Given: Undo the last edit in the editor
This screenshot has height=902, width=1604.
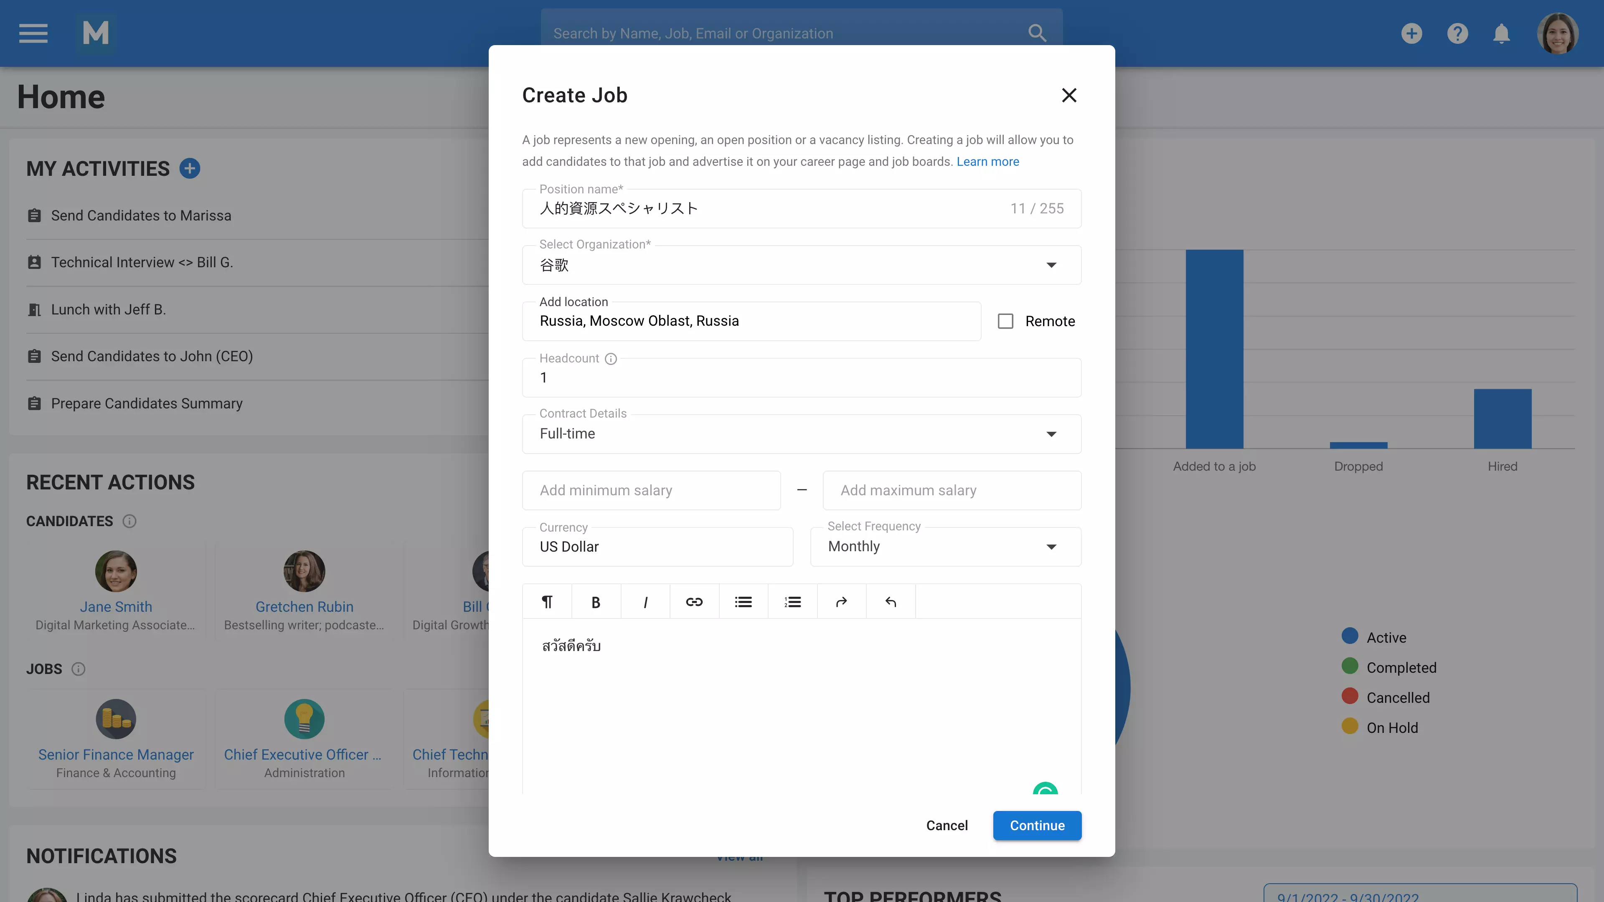Looking at the screenshot, I should [891, 601].
